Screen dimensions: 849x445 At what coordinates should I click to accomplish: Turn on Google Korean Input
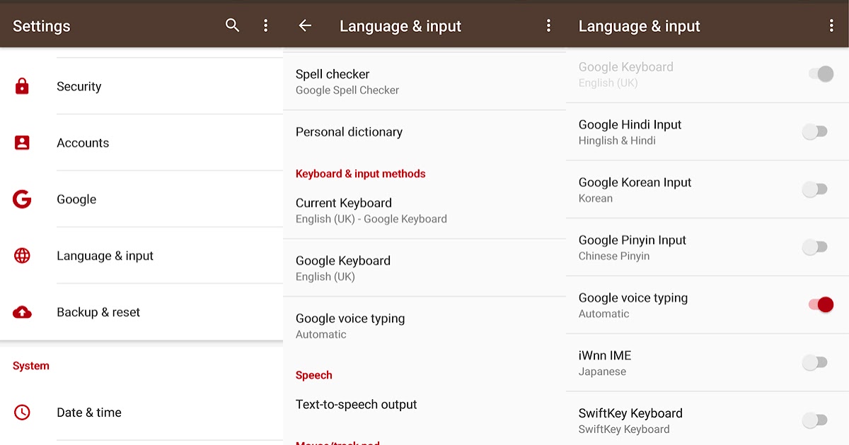(814, 189)
